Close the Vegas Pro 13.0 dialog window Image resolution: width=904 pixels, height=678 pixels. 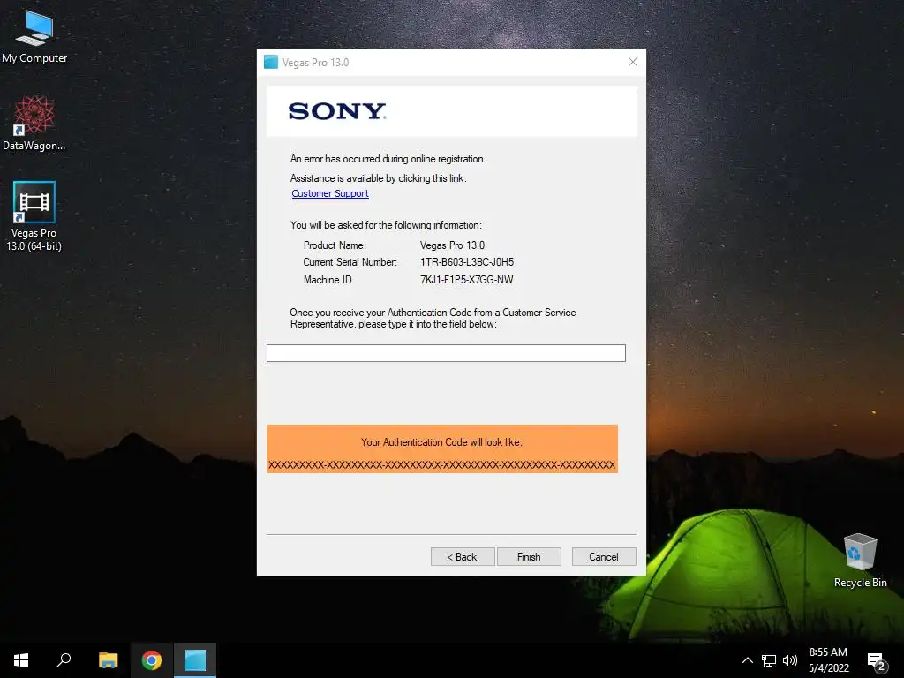tap(632, 63)
